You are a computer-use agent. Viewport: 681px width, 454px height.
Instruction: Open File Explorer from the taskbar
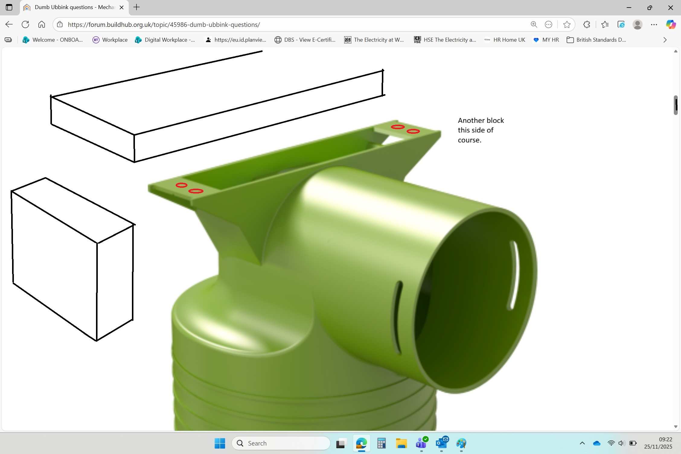[x=401, y=443]
